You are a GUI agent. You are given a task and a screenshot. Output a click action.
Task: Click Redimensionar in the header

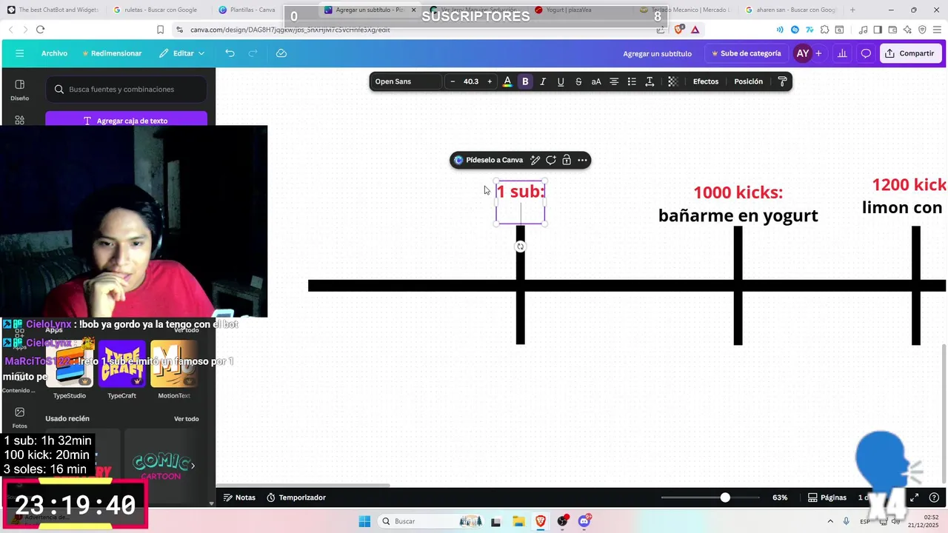(112, 53)
